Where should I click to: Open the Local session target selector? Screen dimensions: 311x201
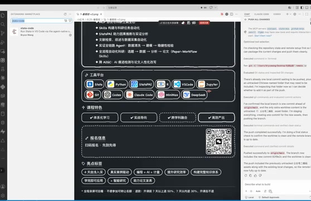point(249,197)
